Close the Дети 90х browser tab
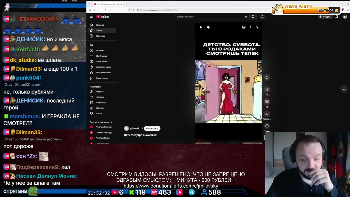Screen dimensions: 350x197 tap(121, 4)
